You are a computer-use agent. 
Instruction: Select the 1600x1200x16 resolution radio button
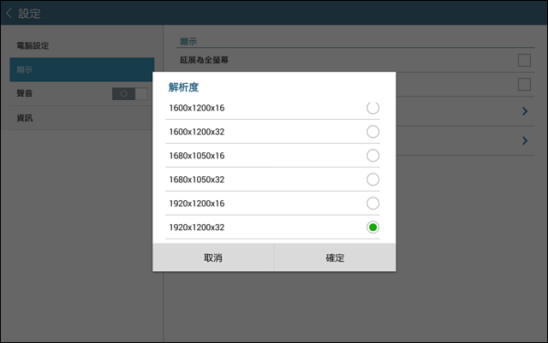[372, 108]
